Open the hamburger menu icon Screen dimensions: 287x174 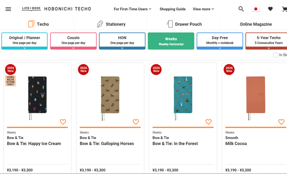coord(8,9)
